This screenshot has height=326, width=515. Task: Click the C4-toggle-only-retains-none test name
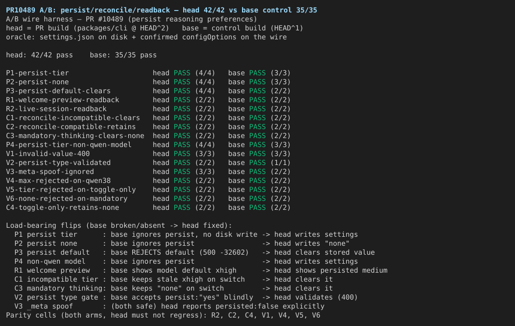tap(62, 207)
